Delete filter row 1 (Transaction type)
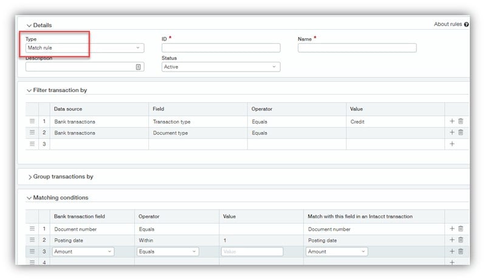The width and height of the screenshot is (485, 280). click(461, 121)
